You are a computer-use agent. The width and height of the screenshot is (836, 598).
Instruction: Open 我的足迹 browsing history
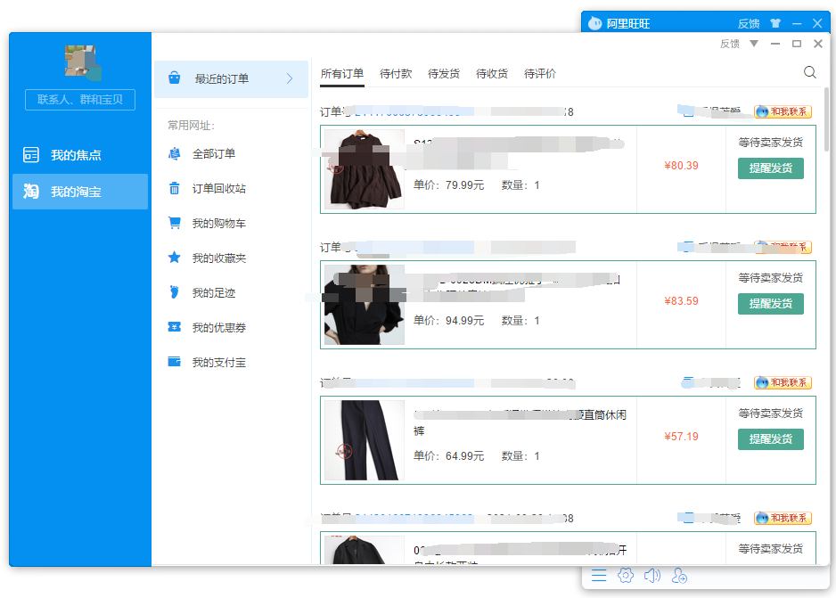point(214,293)
